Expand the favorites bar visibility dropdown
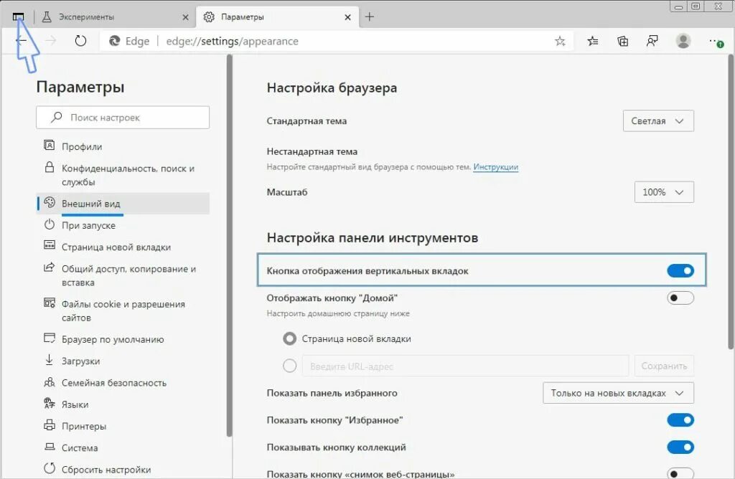Viewport: 735px width, 479px height. pyautogui.click(x=618, y=393)
